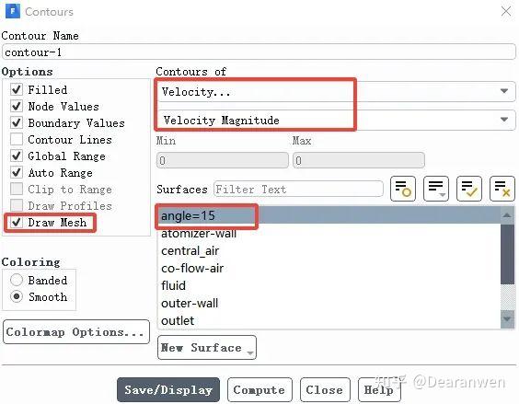
Task: Select the atomizer-wall surface
Action: 329,233
